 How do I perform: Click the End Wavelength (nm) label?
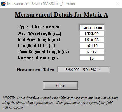pos(39,39)
